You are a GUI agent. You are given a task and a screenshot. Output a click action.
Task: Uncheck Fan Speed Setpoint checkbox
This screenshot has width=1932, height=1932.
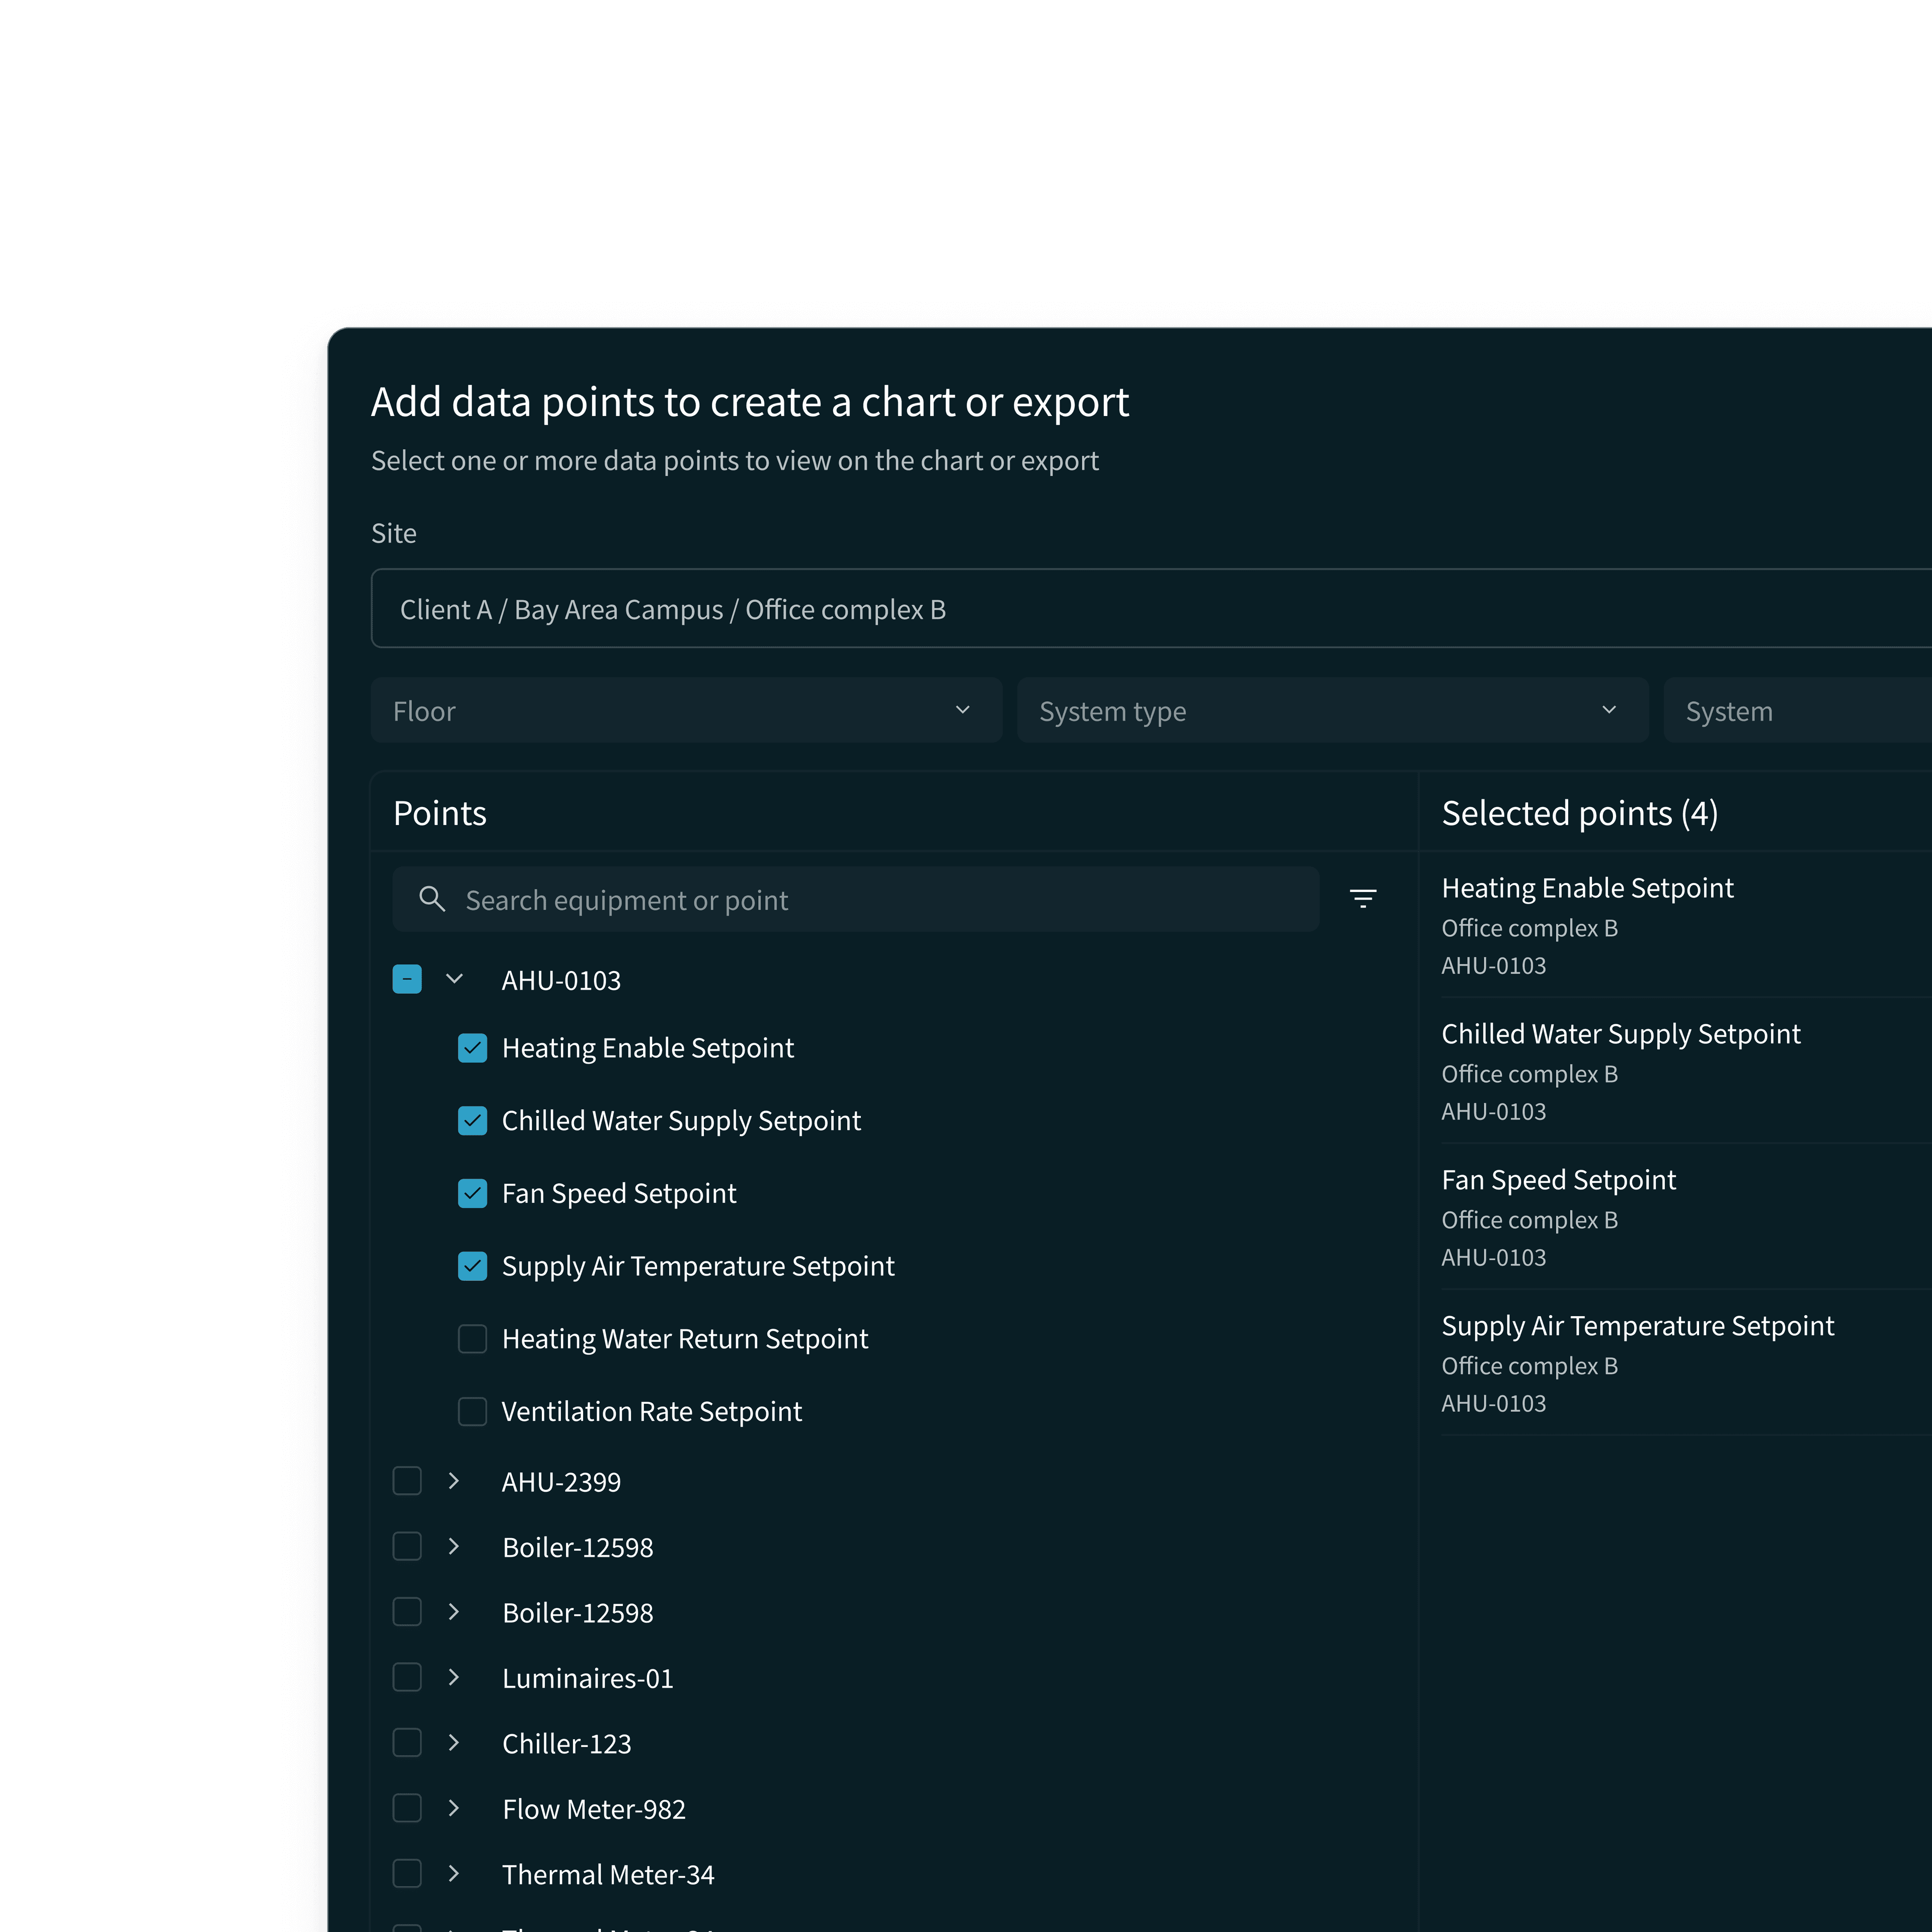[472, 1193]
